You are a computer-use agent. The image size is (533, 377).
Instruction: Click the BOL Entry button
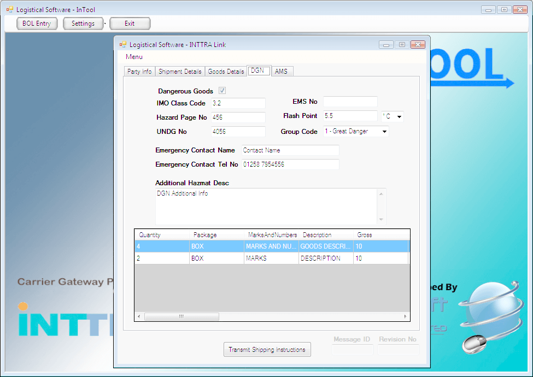[x=37, y=23]
